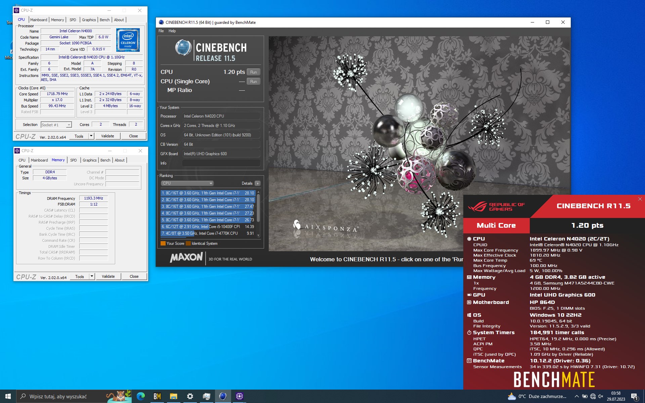Click the GPU icon in BenchMate panel
The width and height of the screenshot is (645, 403).
tap(469, 295)
